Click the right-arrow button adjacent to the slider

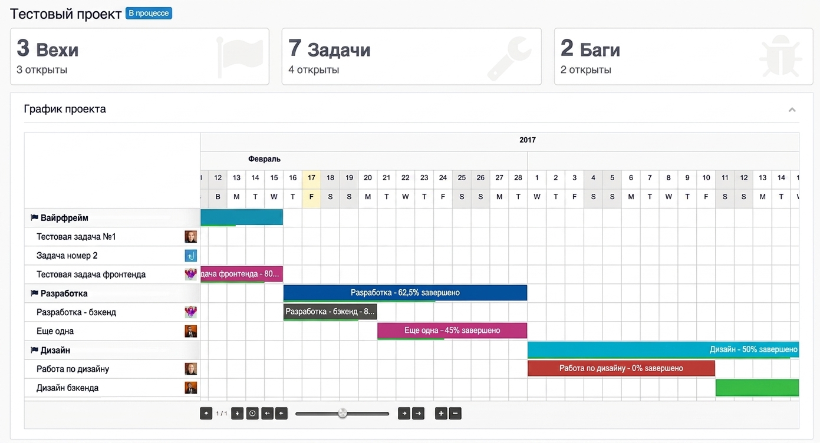(404, 414)
